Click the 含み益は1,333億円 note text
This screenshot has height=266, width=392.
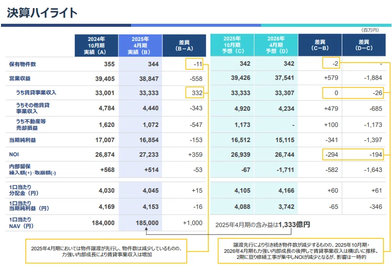(263, 225)
